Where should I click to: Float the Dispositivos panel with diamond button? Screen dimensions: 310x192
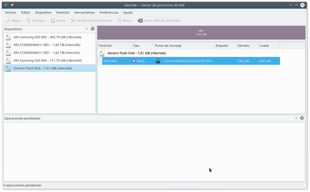click(87, 29)
